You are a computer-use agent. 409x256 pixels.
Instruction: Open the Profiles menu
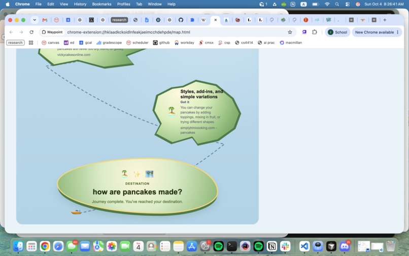(124, 4)
